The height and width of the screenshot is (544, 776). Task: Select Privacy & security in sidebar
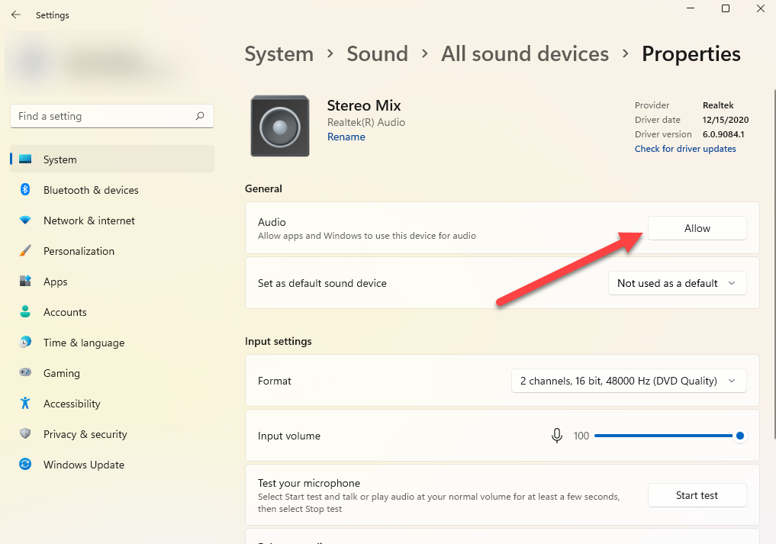85,434
